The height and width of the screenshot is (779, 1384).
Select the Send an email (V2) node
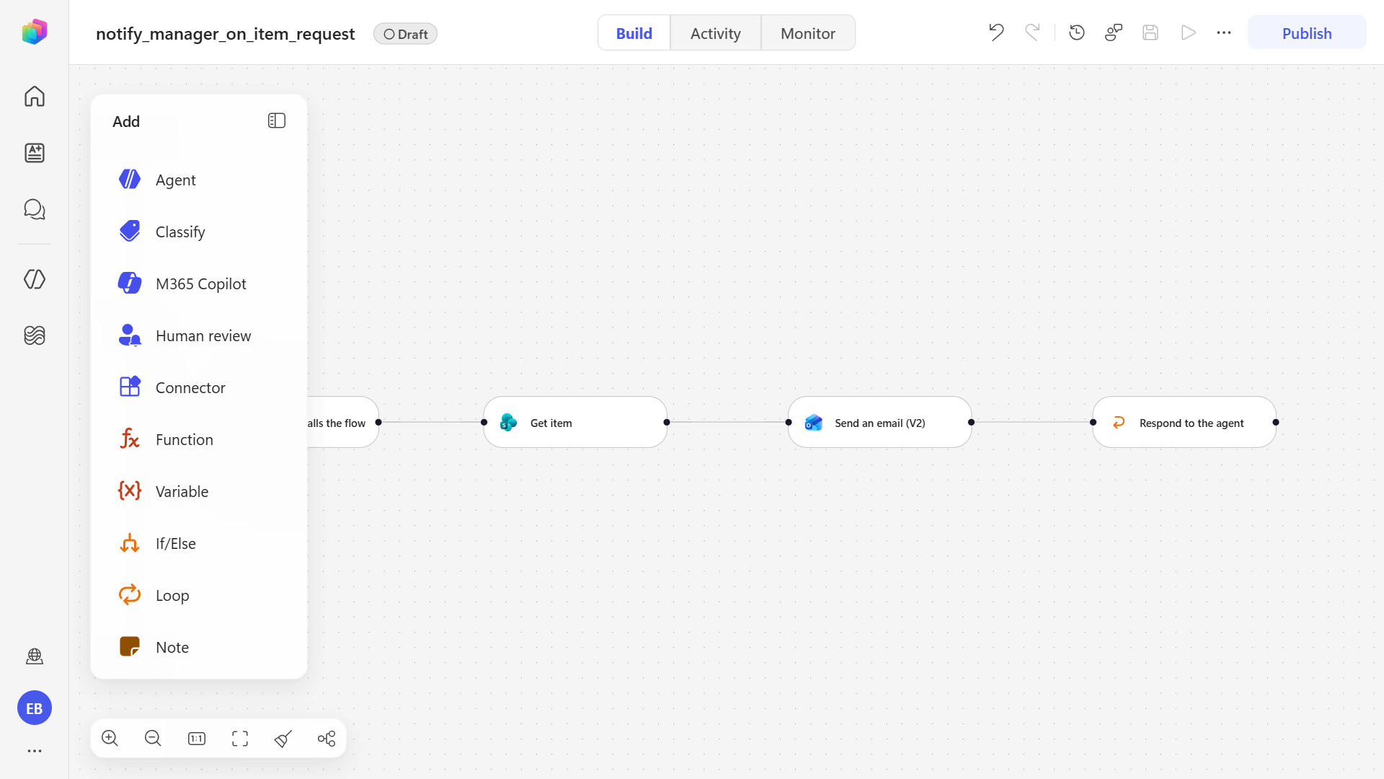click(x=879, y=423)
